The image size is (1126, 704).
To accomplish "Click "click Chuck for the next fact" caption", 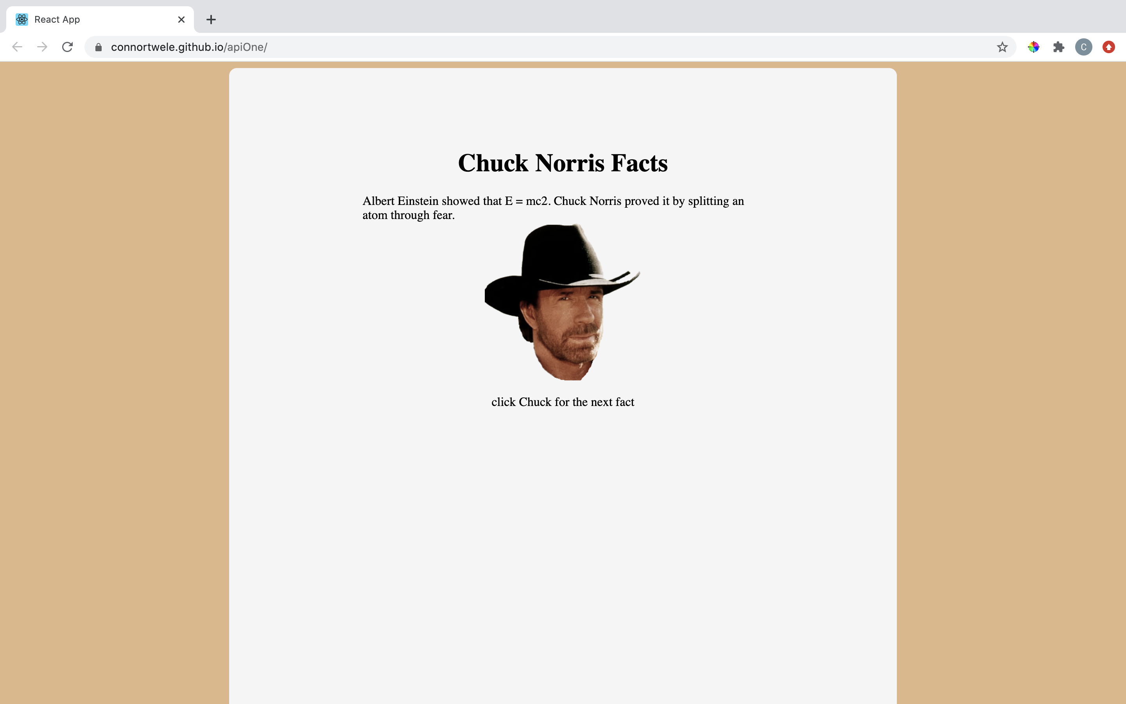I will click(563, 402).
